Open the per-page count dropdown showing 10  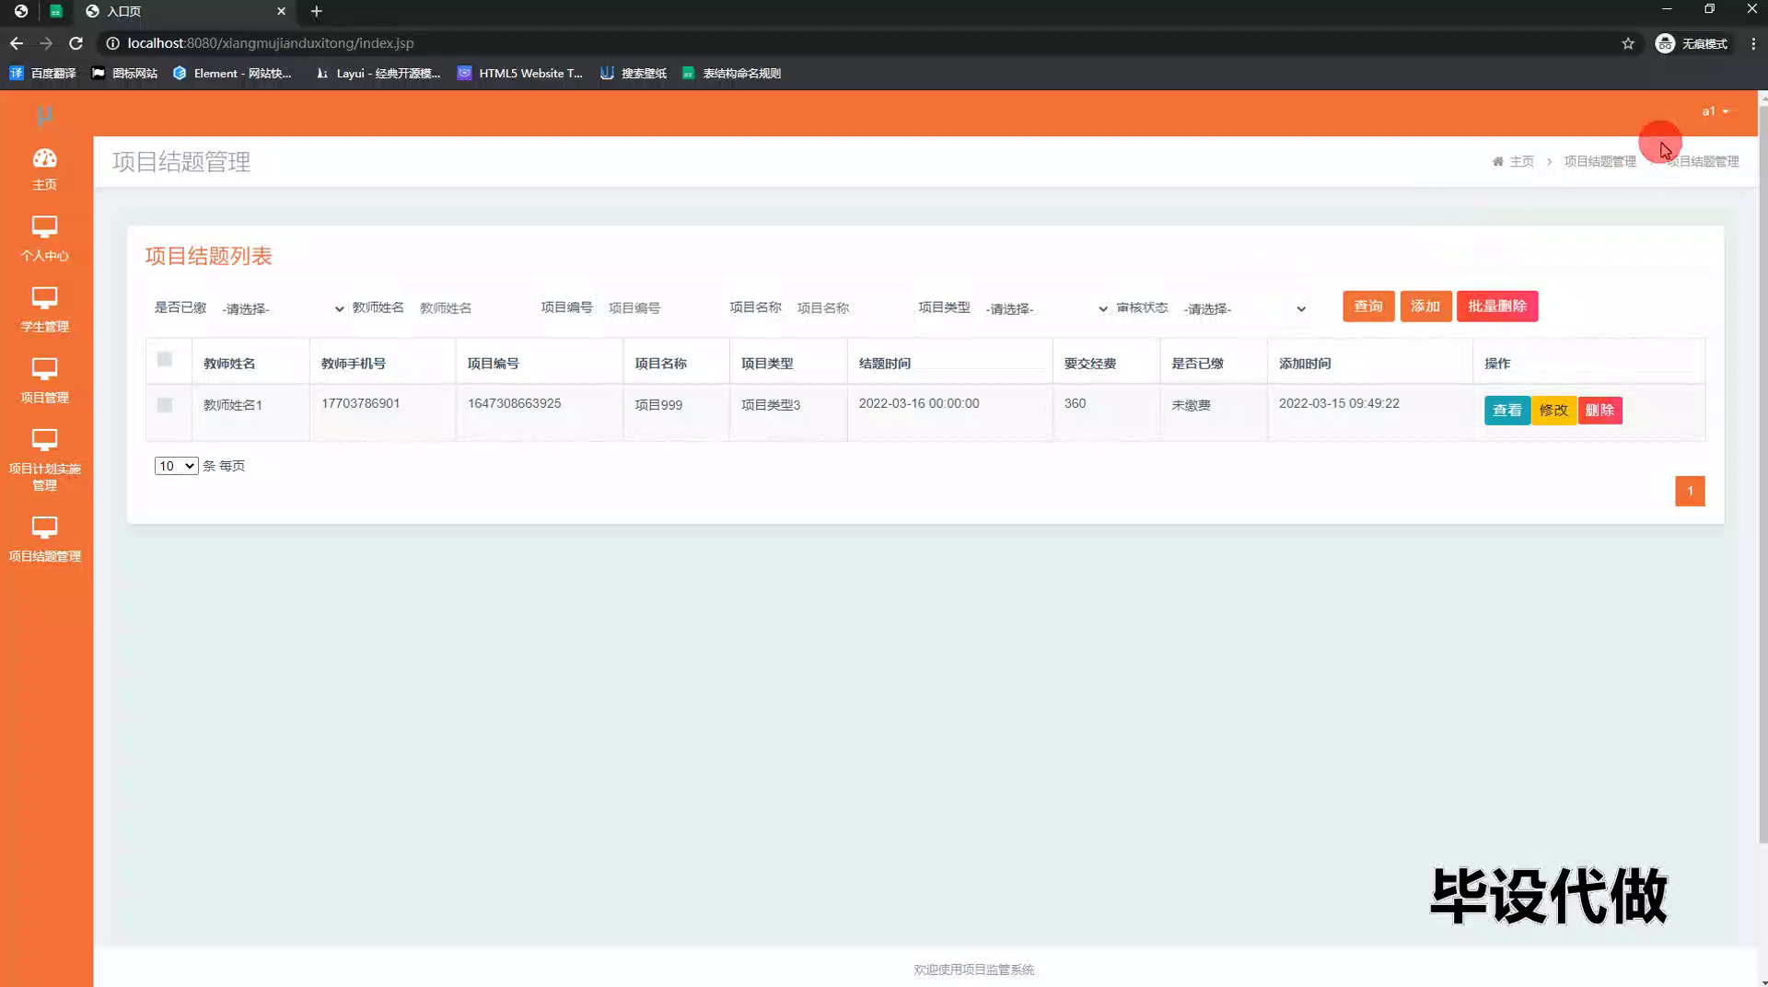(x=176, y=466)
